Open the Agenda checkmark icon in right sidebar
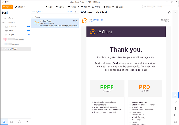The height and width of the screenshot is (125, 179). point(175,102)
